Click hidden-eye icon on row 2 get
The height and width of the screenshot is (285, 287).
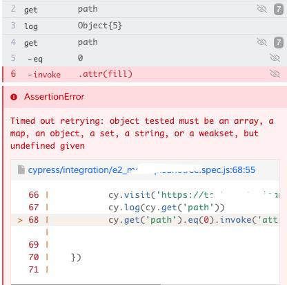click(x=261, y=9)
